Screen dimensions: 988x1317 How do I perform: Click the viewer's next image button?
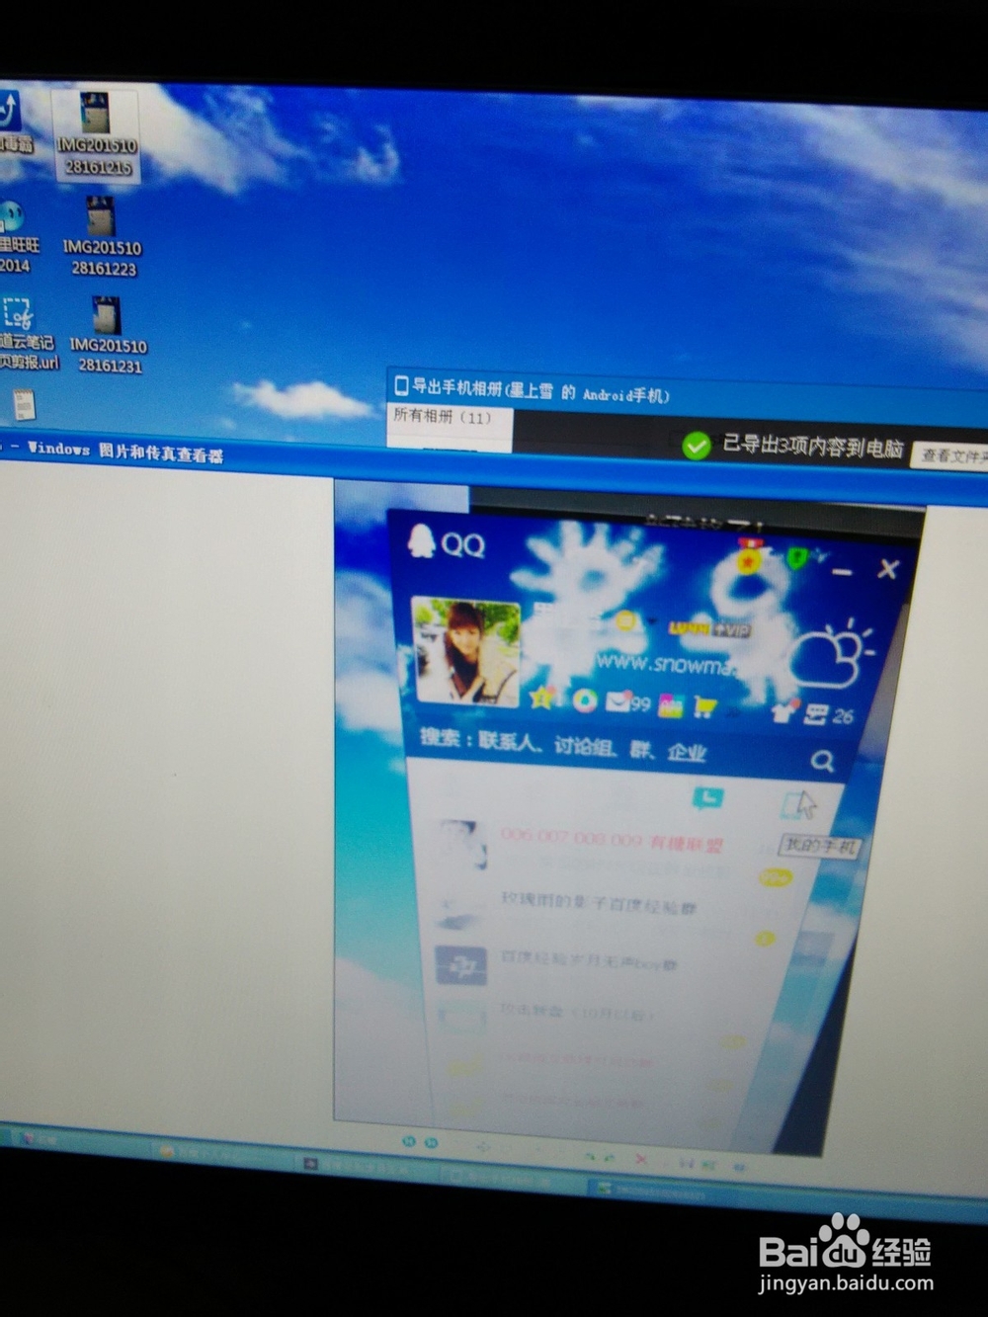click(431, 1143)
